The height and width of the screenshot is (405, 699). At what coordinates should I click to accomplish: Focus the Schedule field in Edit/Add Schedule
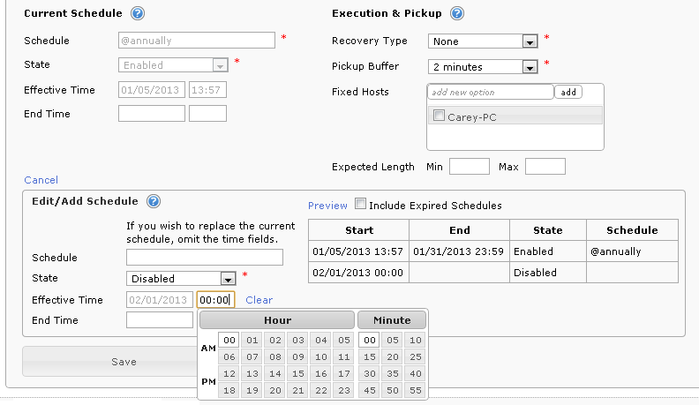pos(204,257)
